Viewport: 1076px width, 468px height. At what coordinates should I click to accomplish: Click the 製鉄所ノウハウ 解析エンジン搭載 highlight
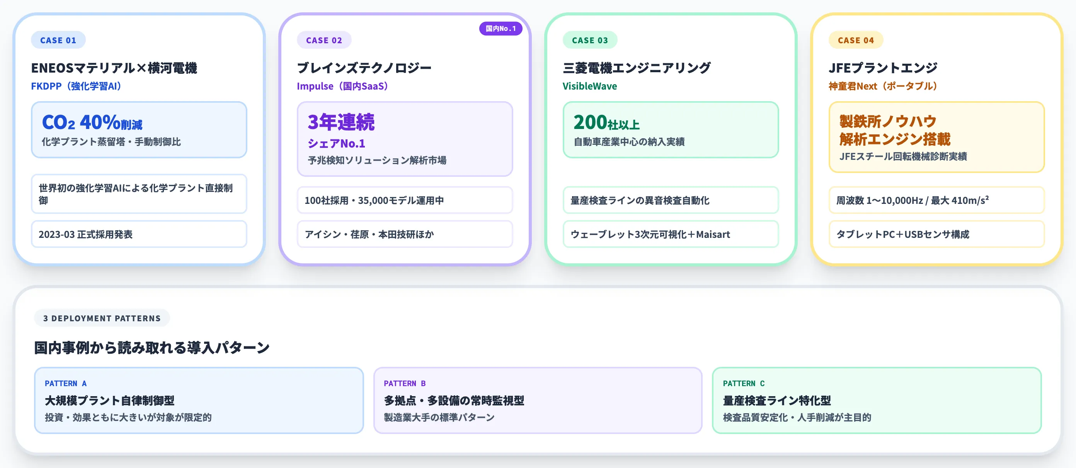895,130
